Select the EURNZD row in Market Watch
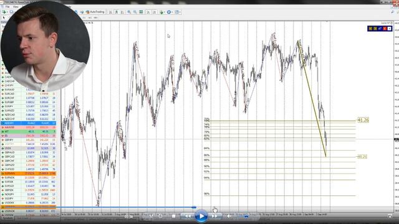The width and height of the screenshot is (399, 224). (x=29, y=111)
